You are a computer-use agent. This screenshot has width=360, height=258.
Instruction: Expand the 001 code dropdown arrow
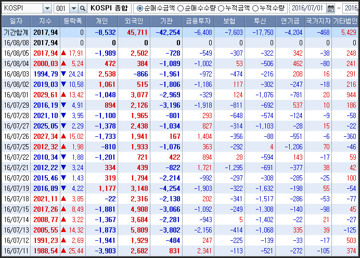click(74, 9)
